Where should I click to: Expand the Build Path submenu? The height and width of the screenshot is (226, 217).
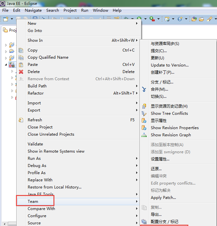pos(78,86)
